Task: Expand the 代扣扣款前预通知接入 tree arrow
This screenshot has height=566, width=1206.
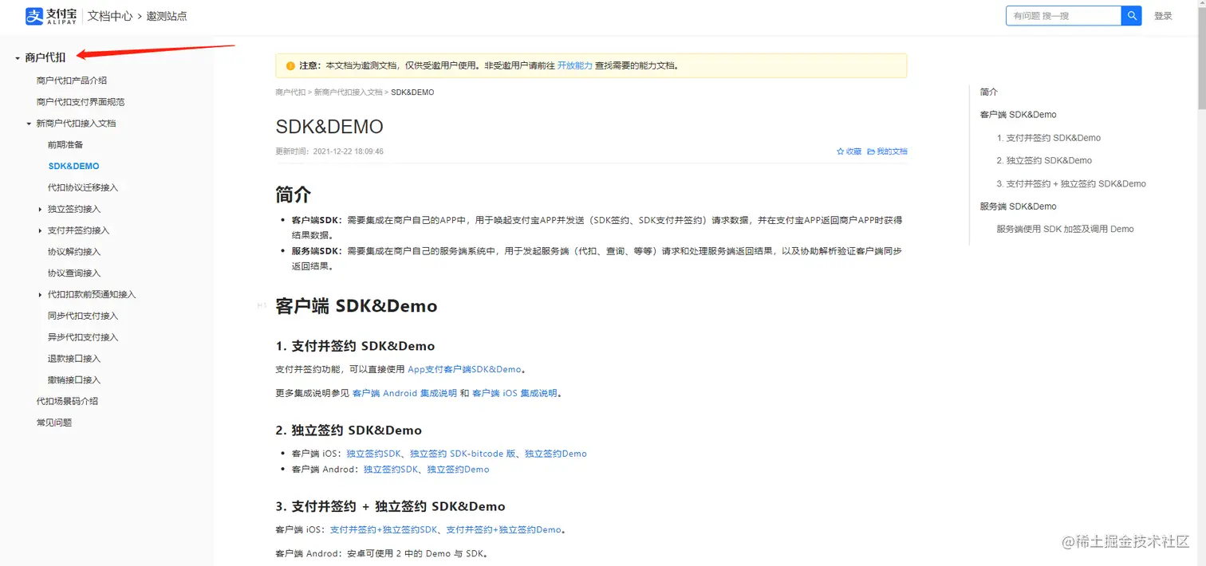Action: [40, 295]
